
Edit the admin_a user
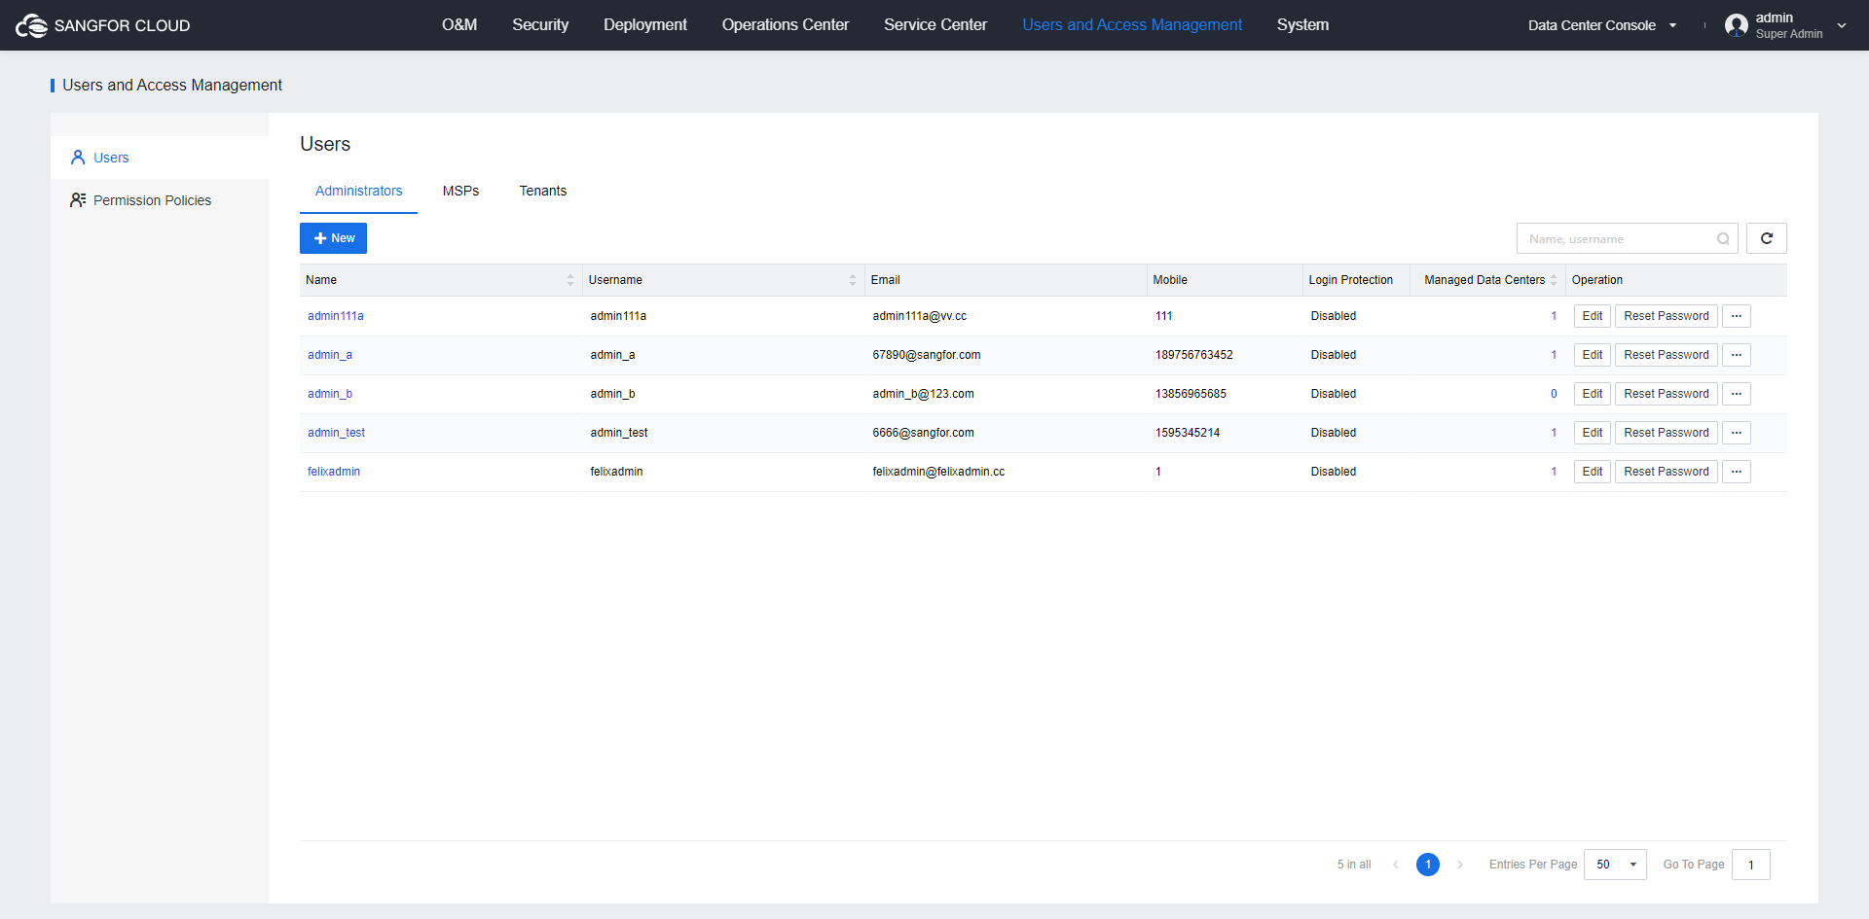click(x=1593, y=355)
